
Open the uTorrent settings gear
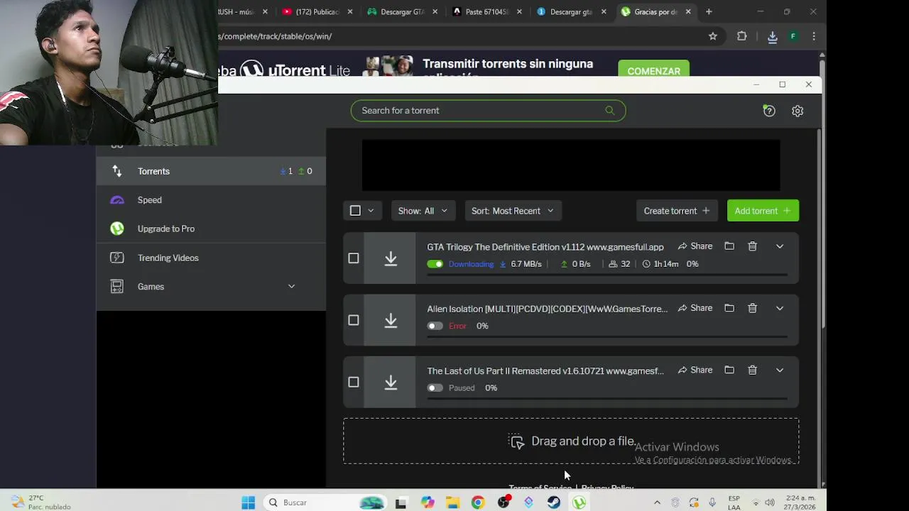(798, 111)
